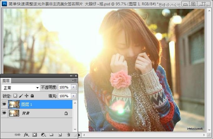Screen dimensions: 213x139
Task: Click the opacity 100% field
Action: click(x=65, y=87)
